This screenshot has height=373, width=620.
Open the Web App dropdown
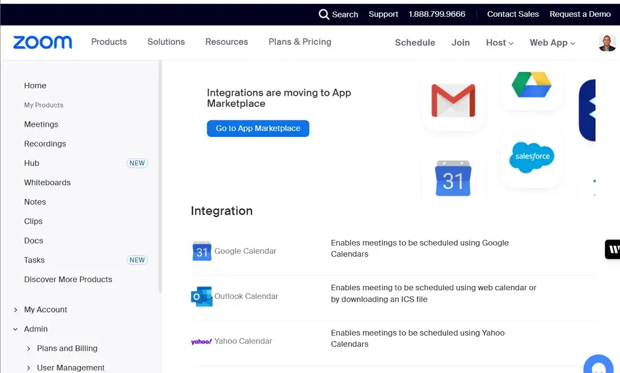[551, 42]
